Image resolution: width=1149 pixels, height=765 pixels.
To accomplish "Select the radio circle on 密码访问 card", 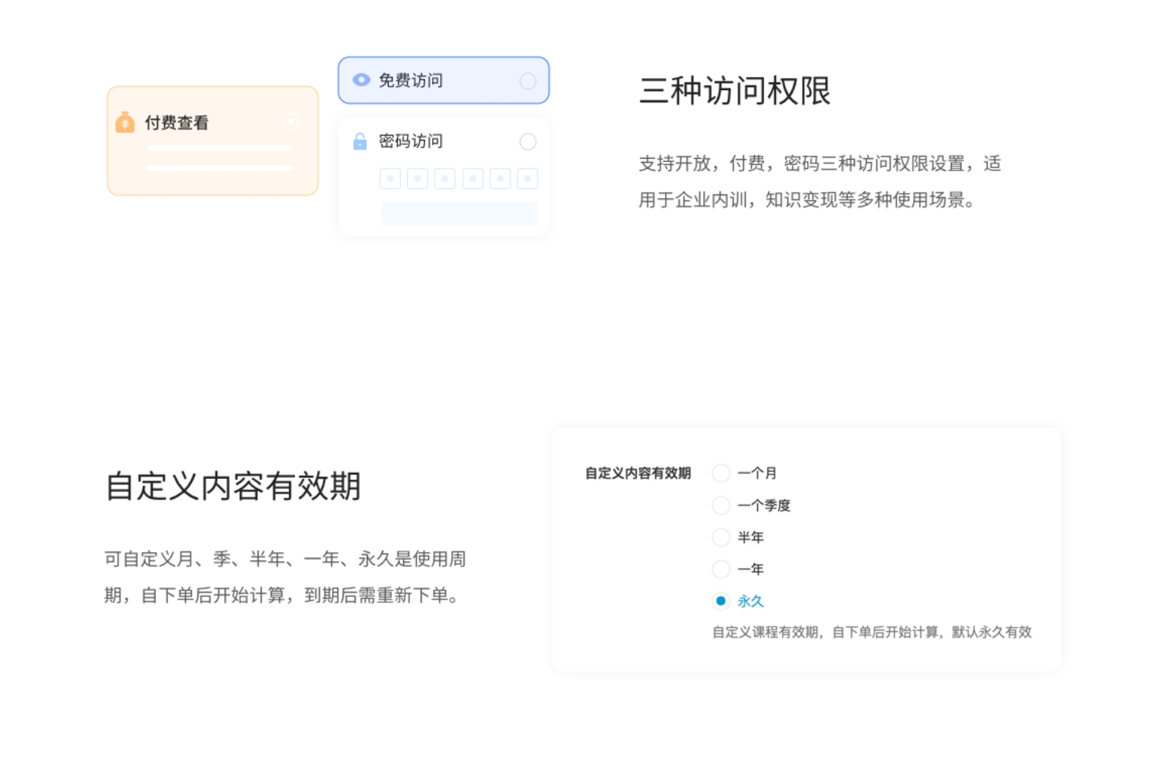I will [528, 141].
